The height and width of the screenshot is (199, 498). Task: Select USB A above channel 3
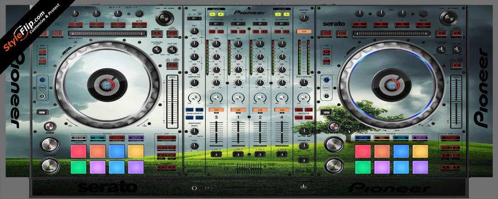pos(212,14)
